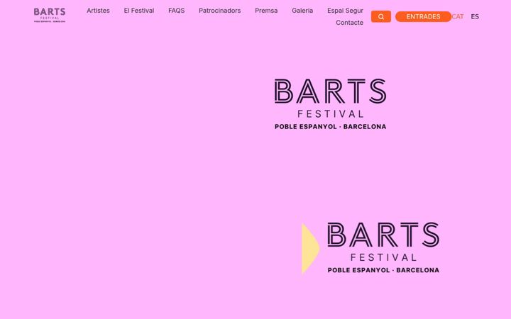511x319 pixels.
Task: Click the ENTRADES tickets button
Action: (423, 16)
